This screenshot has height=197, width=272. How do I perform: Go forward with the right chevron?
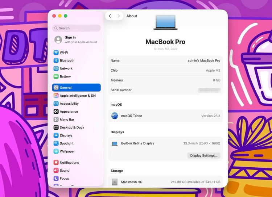pos(119,16)
